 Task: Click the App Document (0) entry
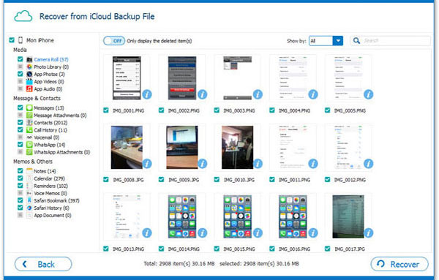point(53,216)
